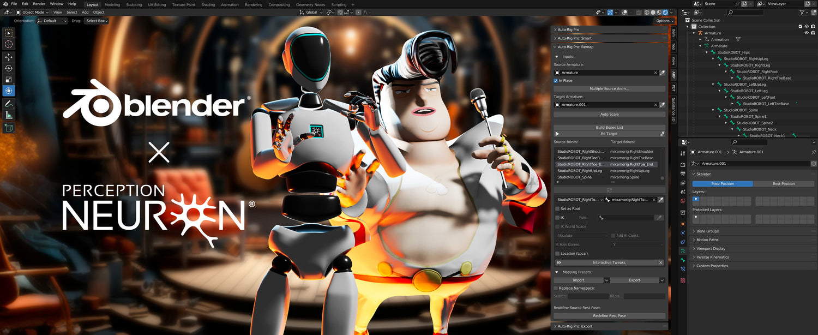Switch armature to Rest Position
818x335 pixels.
[x=784, y=183]
